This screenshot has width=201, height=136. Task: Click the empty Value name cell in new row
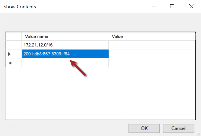pyautogui.click(x=65, y=63)
